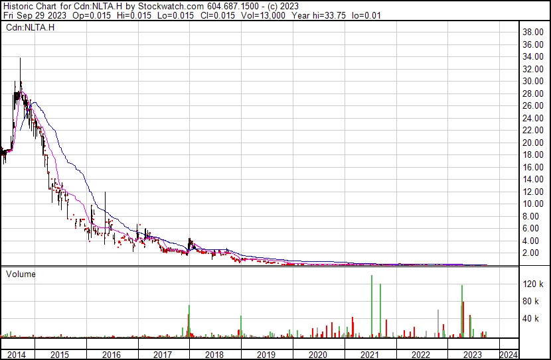Click the green volume spike at start of 2018
The height and width of the screenshot is (360, 551).
(x=189, y=321)
